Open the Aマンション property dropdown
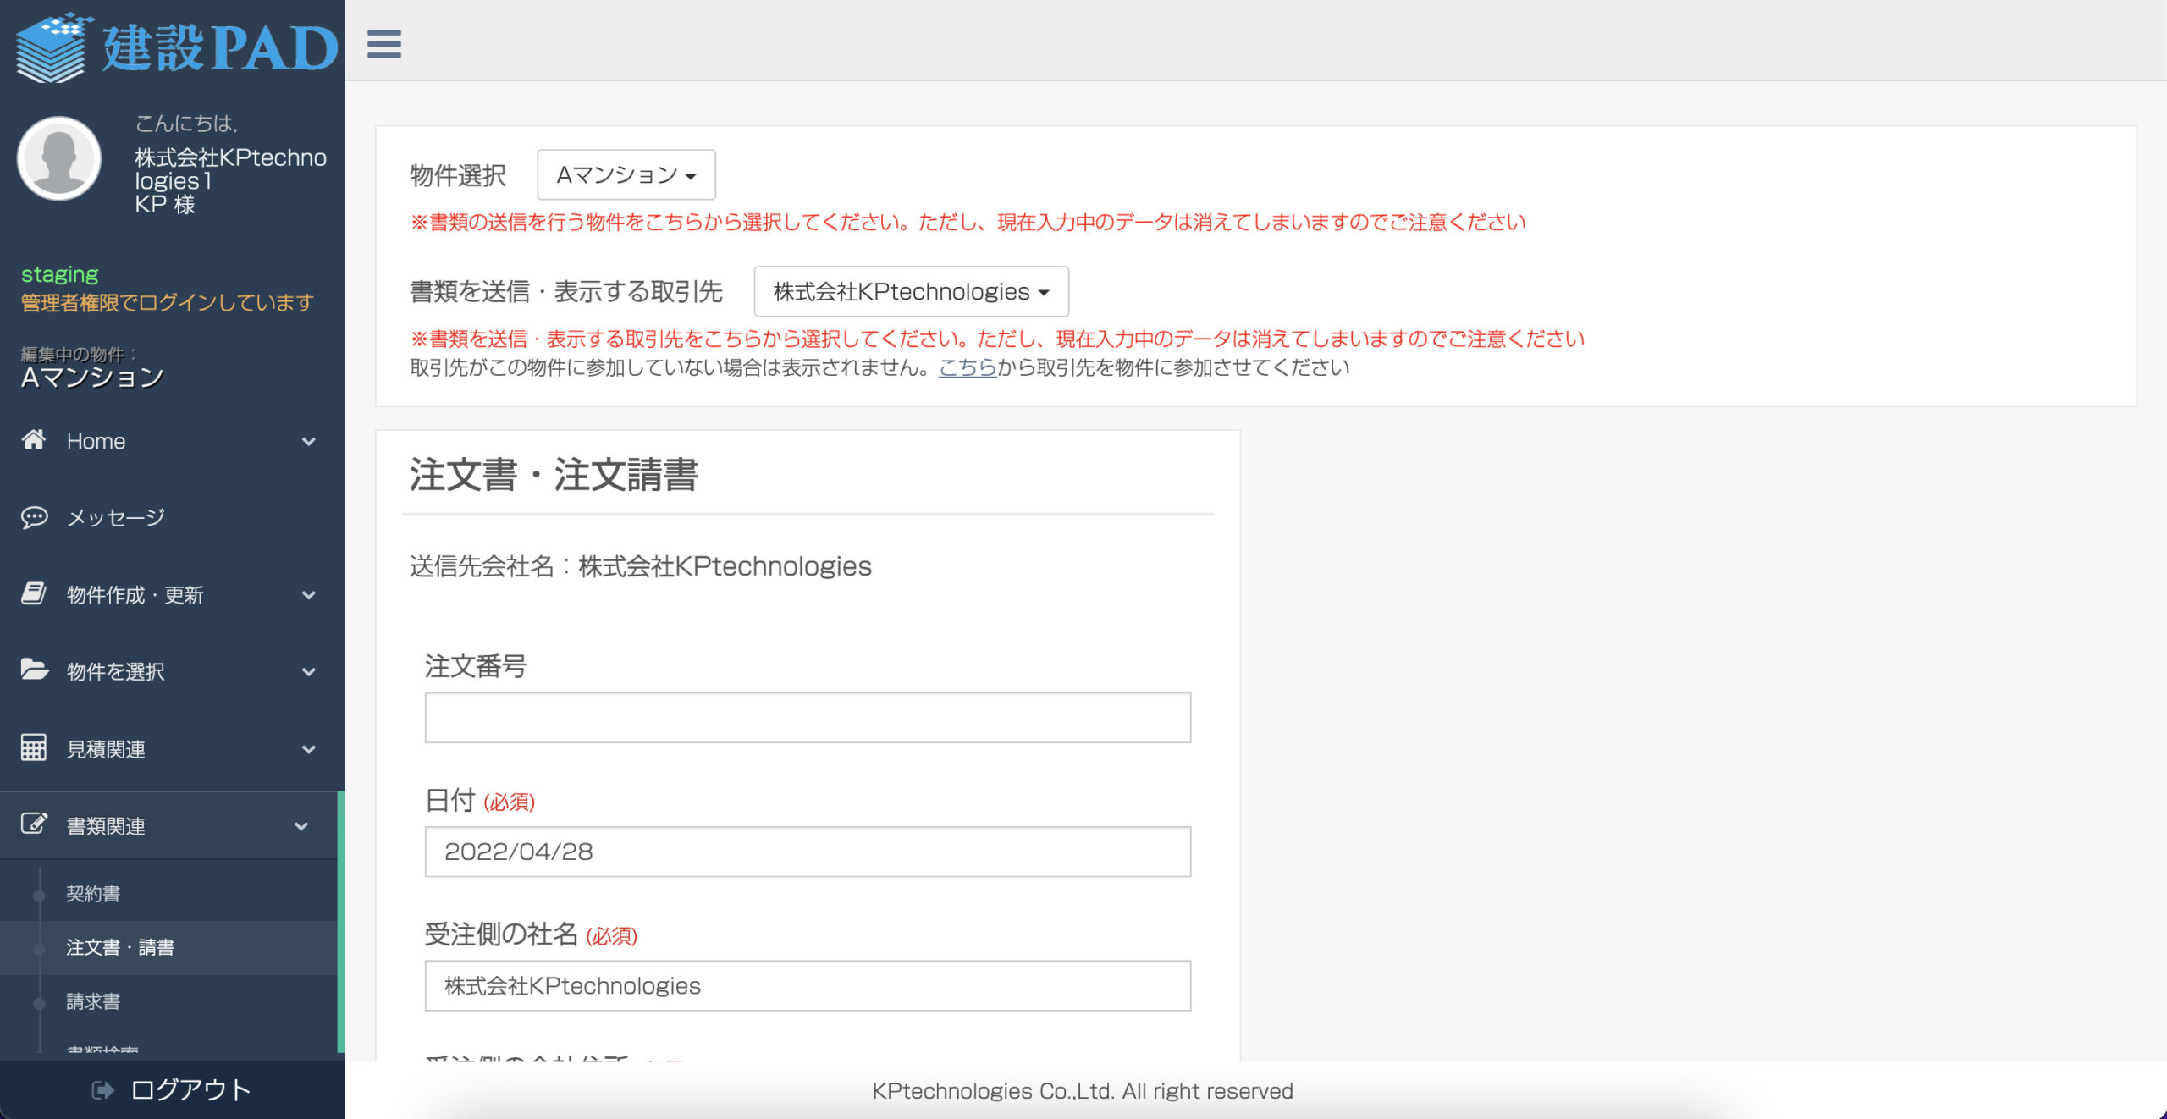This screenshot has height=1119, width=2167. (x=626, y=175)
